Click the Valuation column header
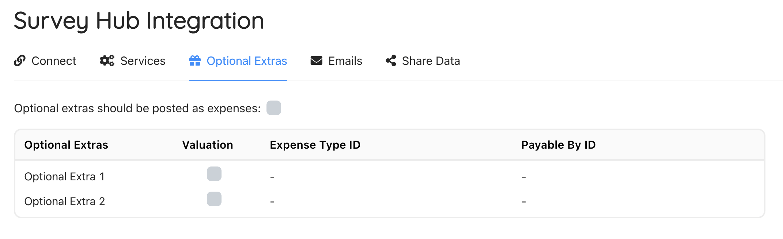This screenshot has height=239, width=783. 208,145
